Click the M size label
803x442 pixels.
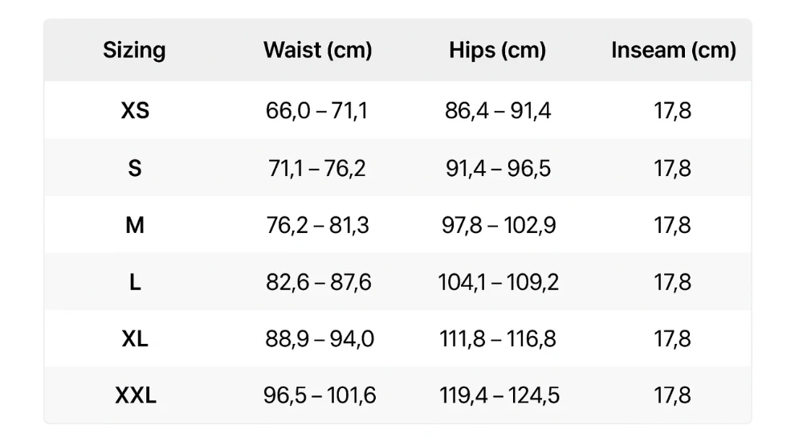pos(135,225)
